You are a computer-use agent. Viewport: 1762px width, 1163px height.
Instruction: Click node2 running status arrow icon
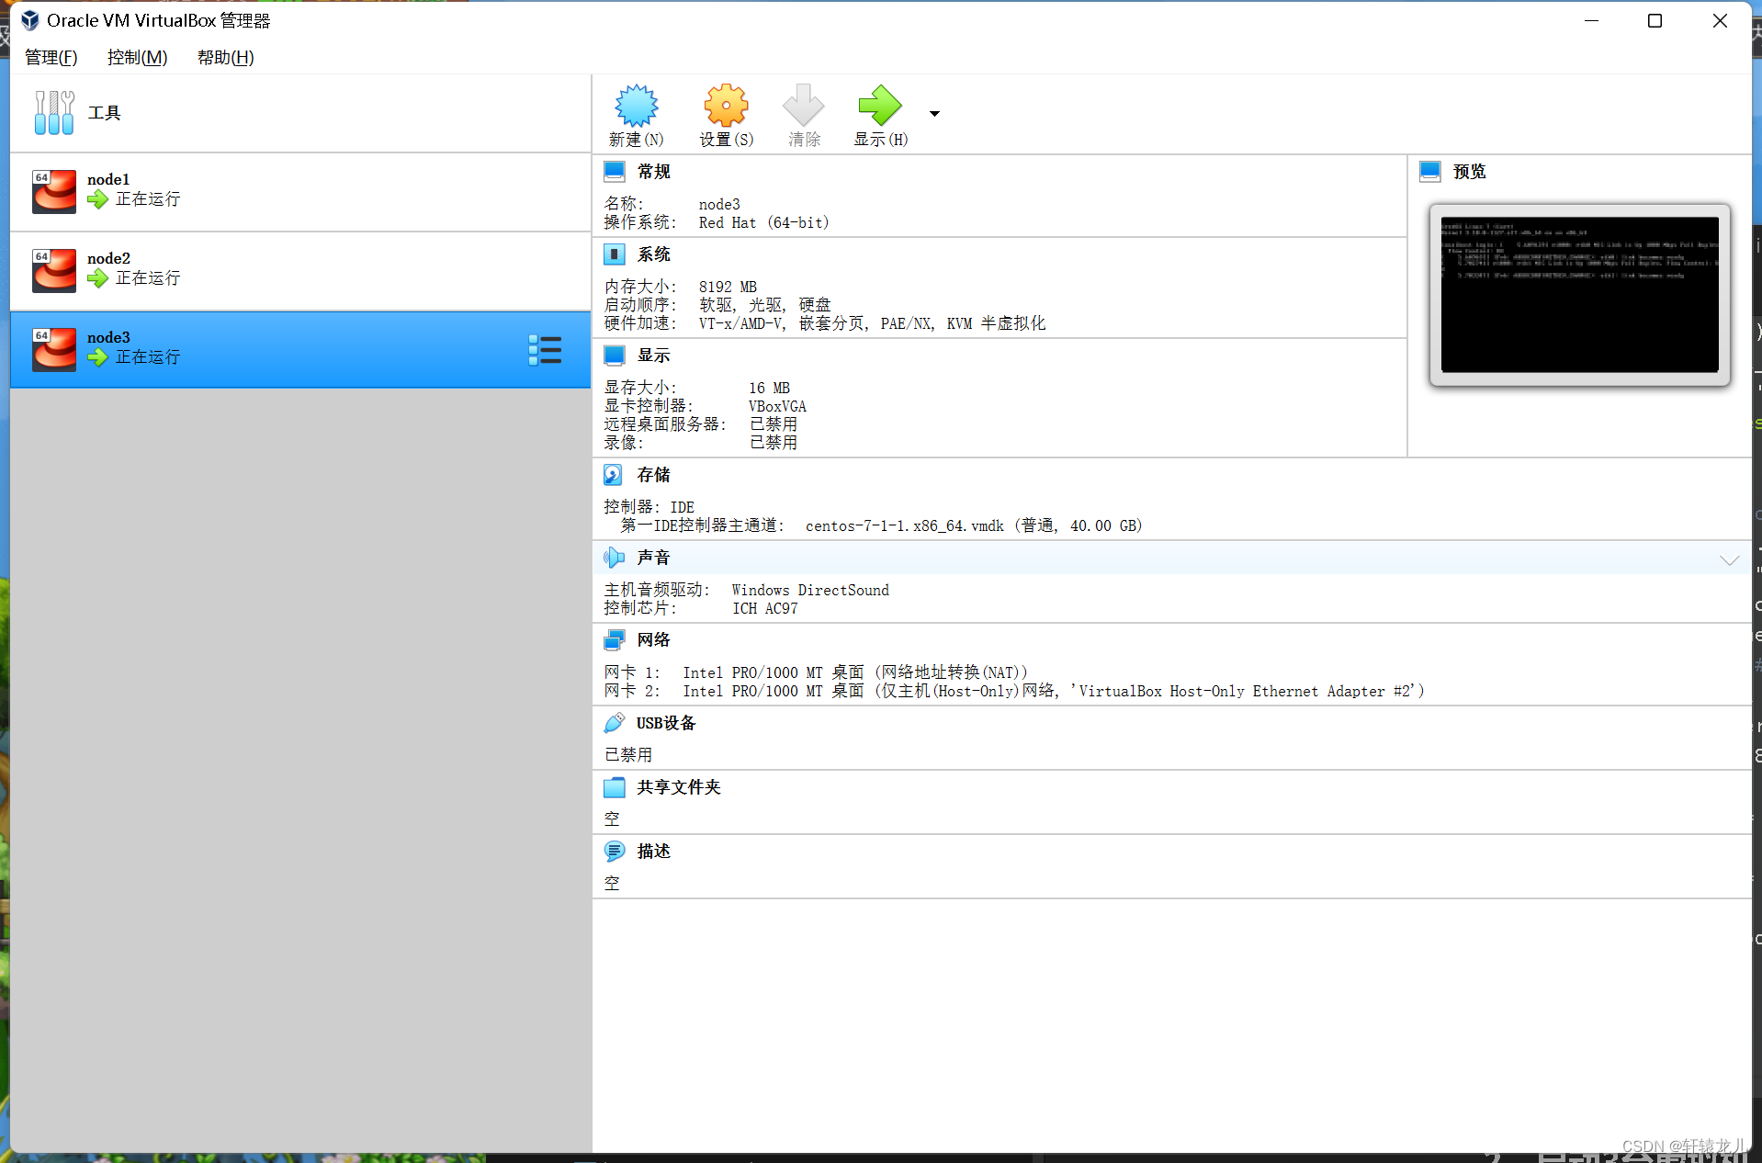[98, 278]
